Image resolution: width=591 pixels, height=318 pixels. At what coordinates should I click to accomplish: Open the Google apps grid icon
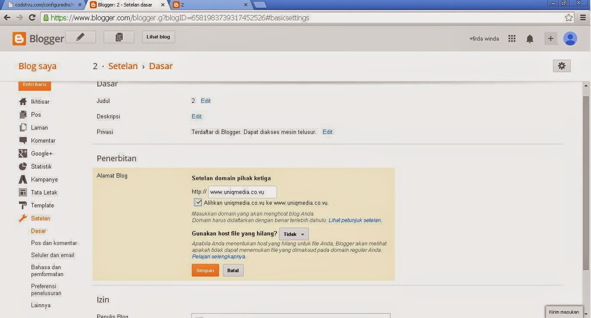coord(512,38)
